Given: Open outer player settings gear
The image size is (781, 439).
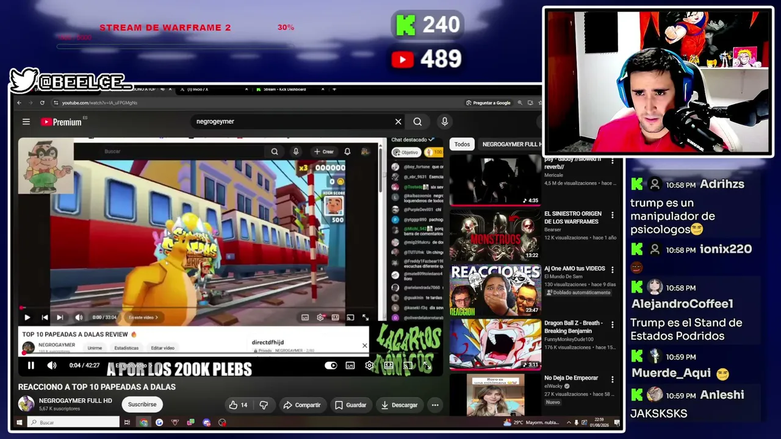Looking at the screenshot, I should (x=369, y=366).
